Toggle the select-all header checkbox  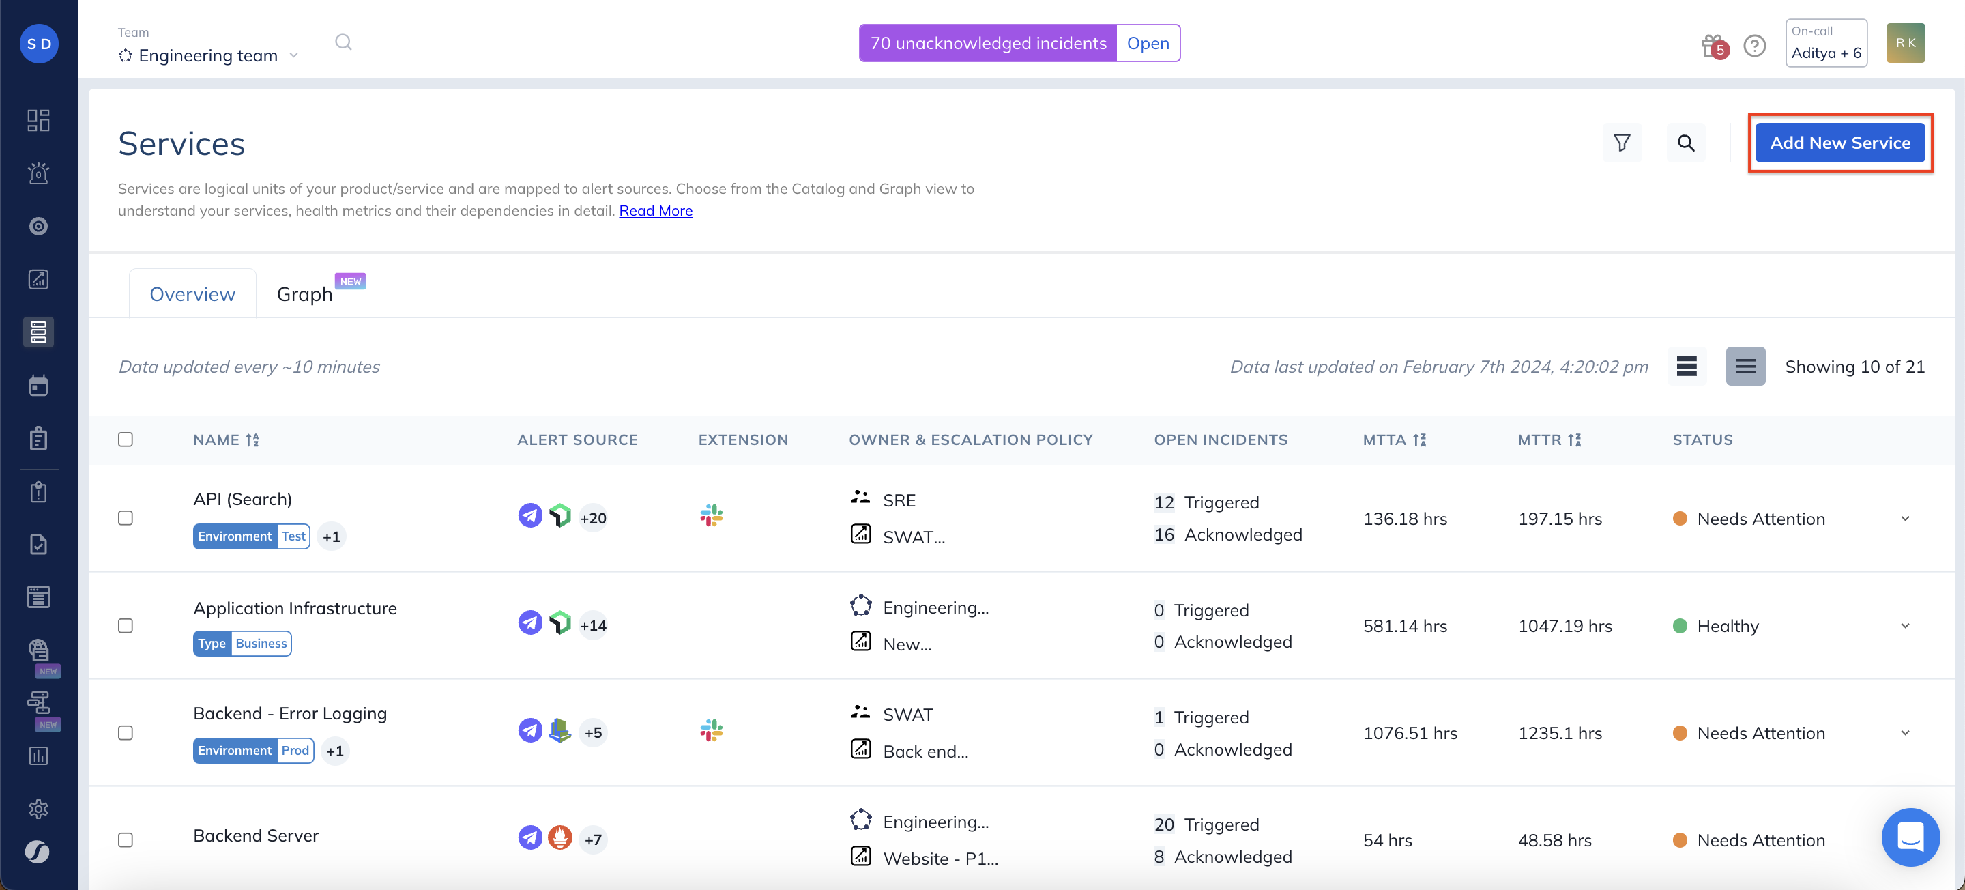(x=126, y=439)
